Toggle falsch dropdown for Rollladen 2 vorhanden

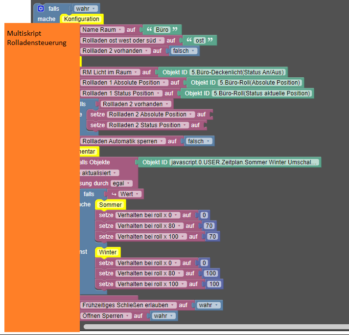[184, 51]
